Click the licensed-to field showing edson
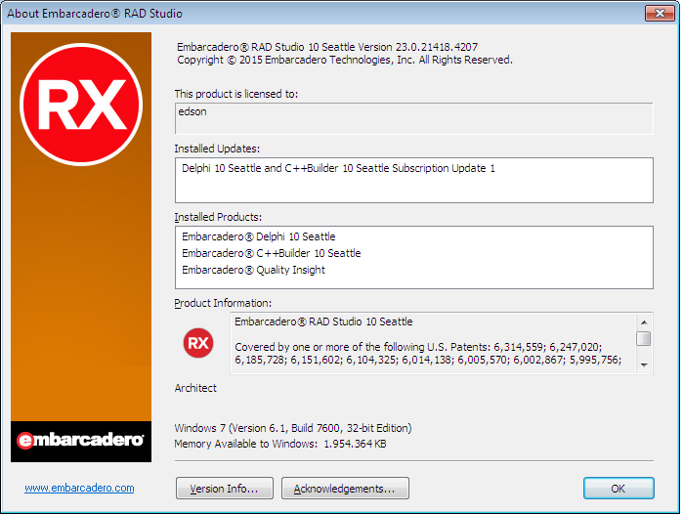Image resolution: width=683 pixels, height=514 pixels. pyautogui.click(x=414, y=118)
